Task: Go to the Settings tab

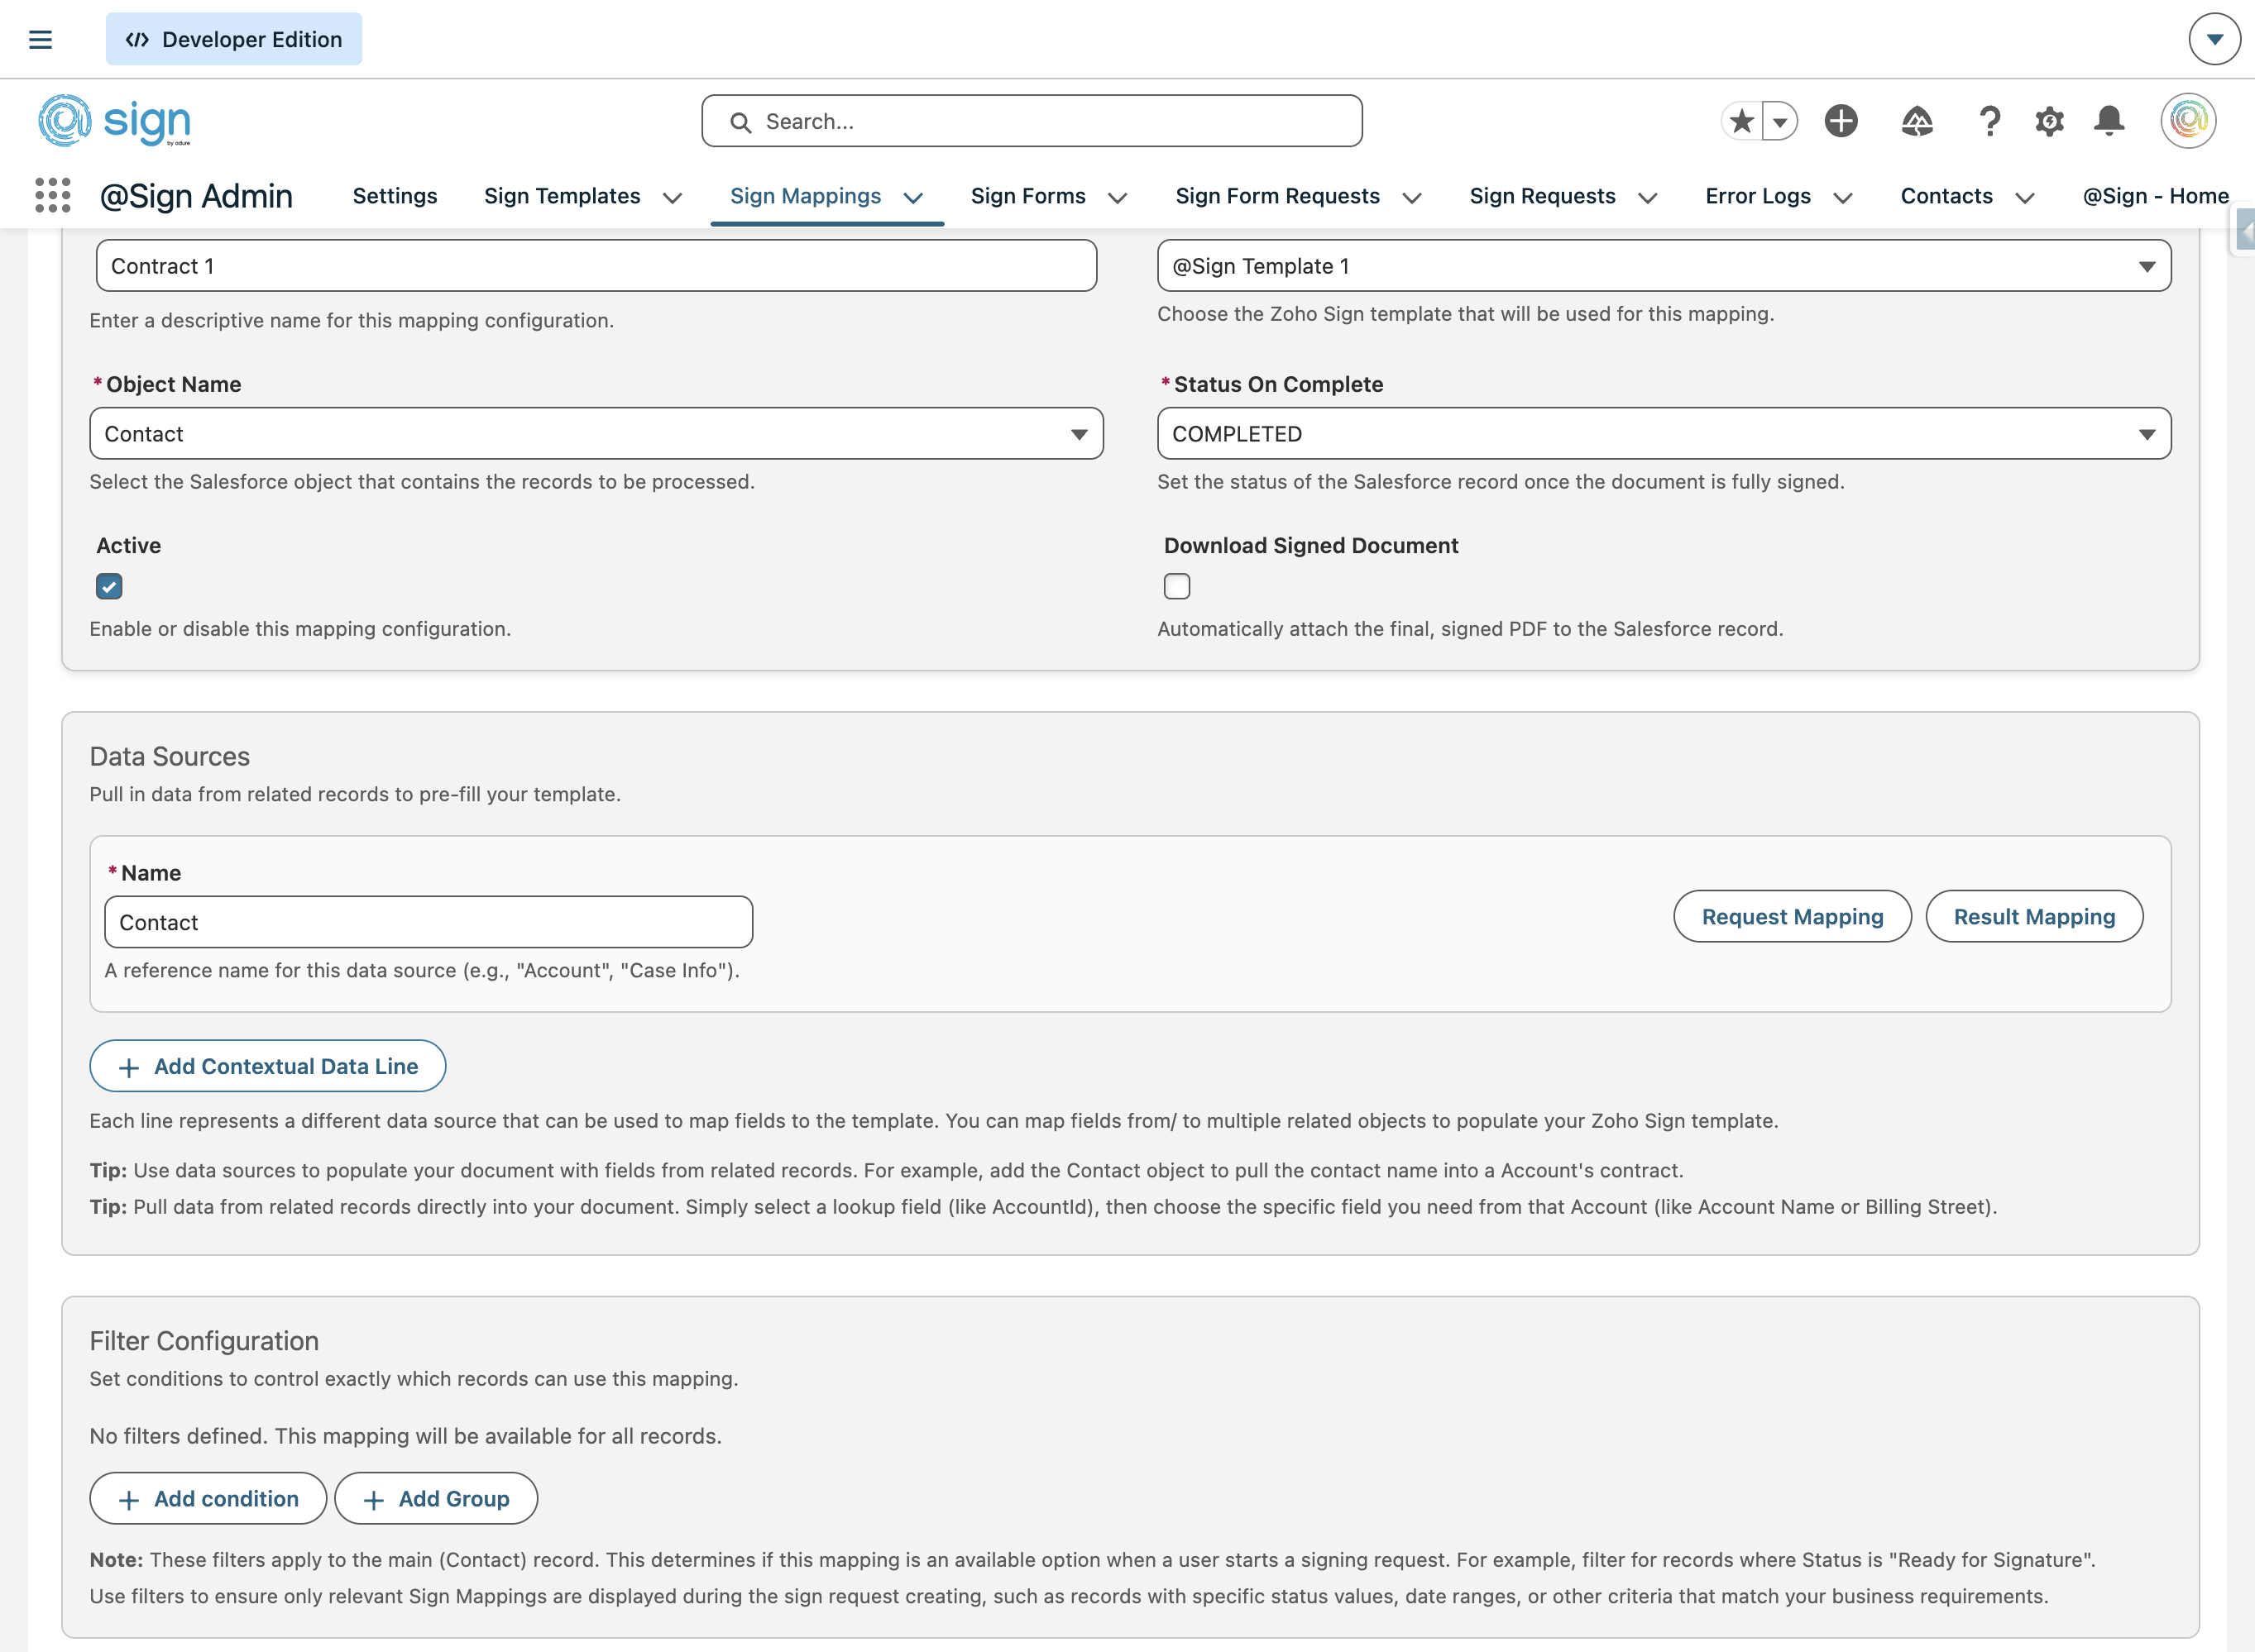Action: tap(395, 196)
